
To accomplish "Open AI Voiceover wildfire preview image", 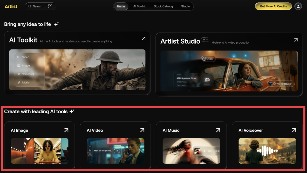I will (267, 151).
